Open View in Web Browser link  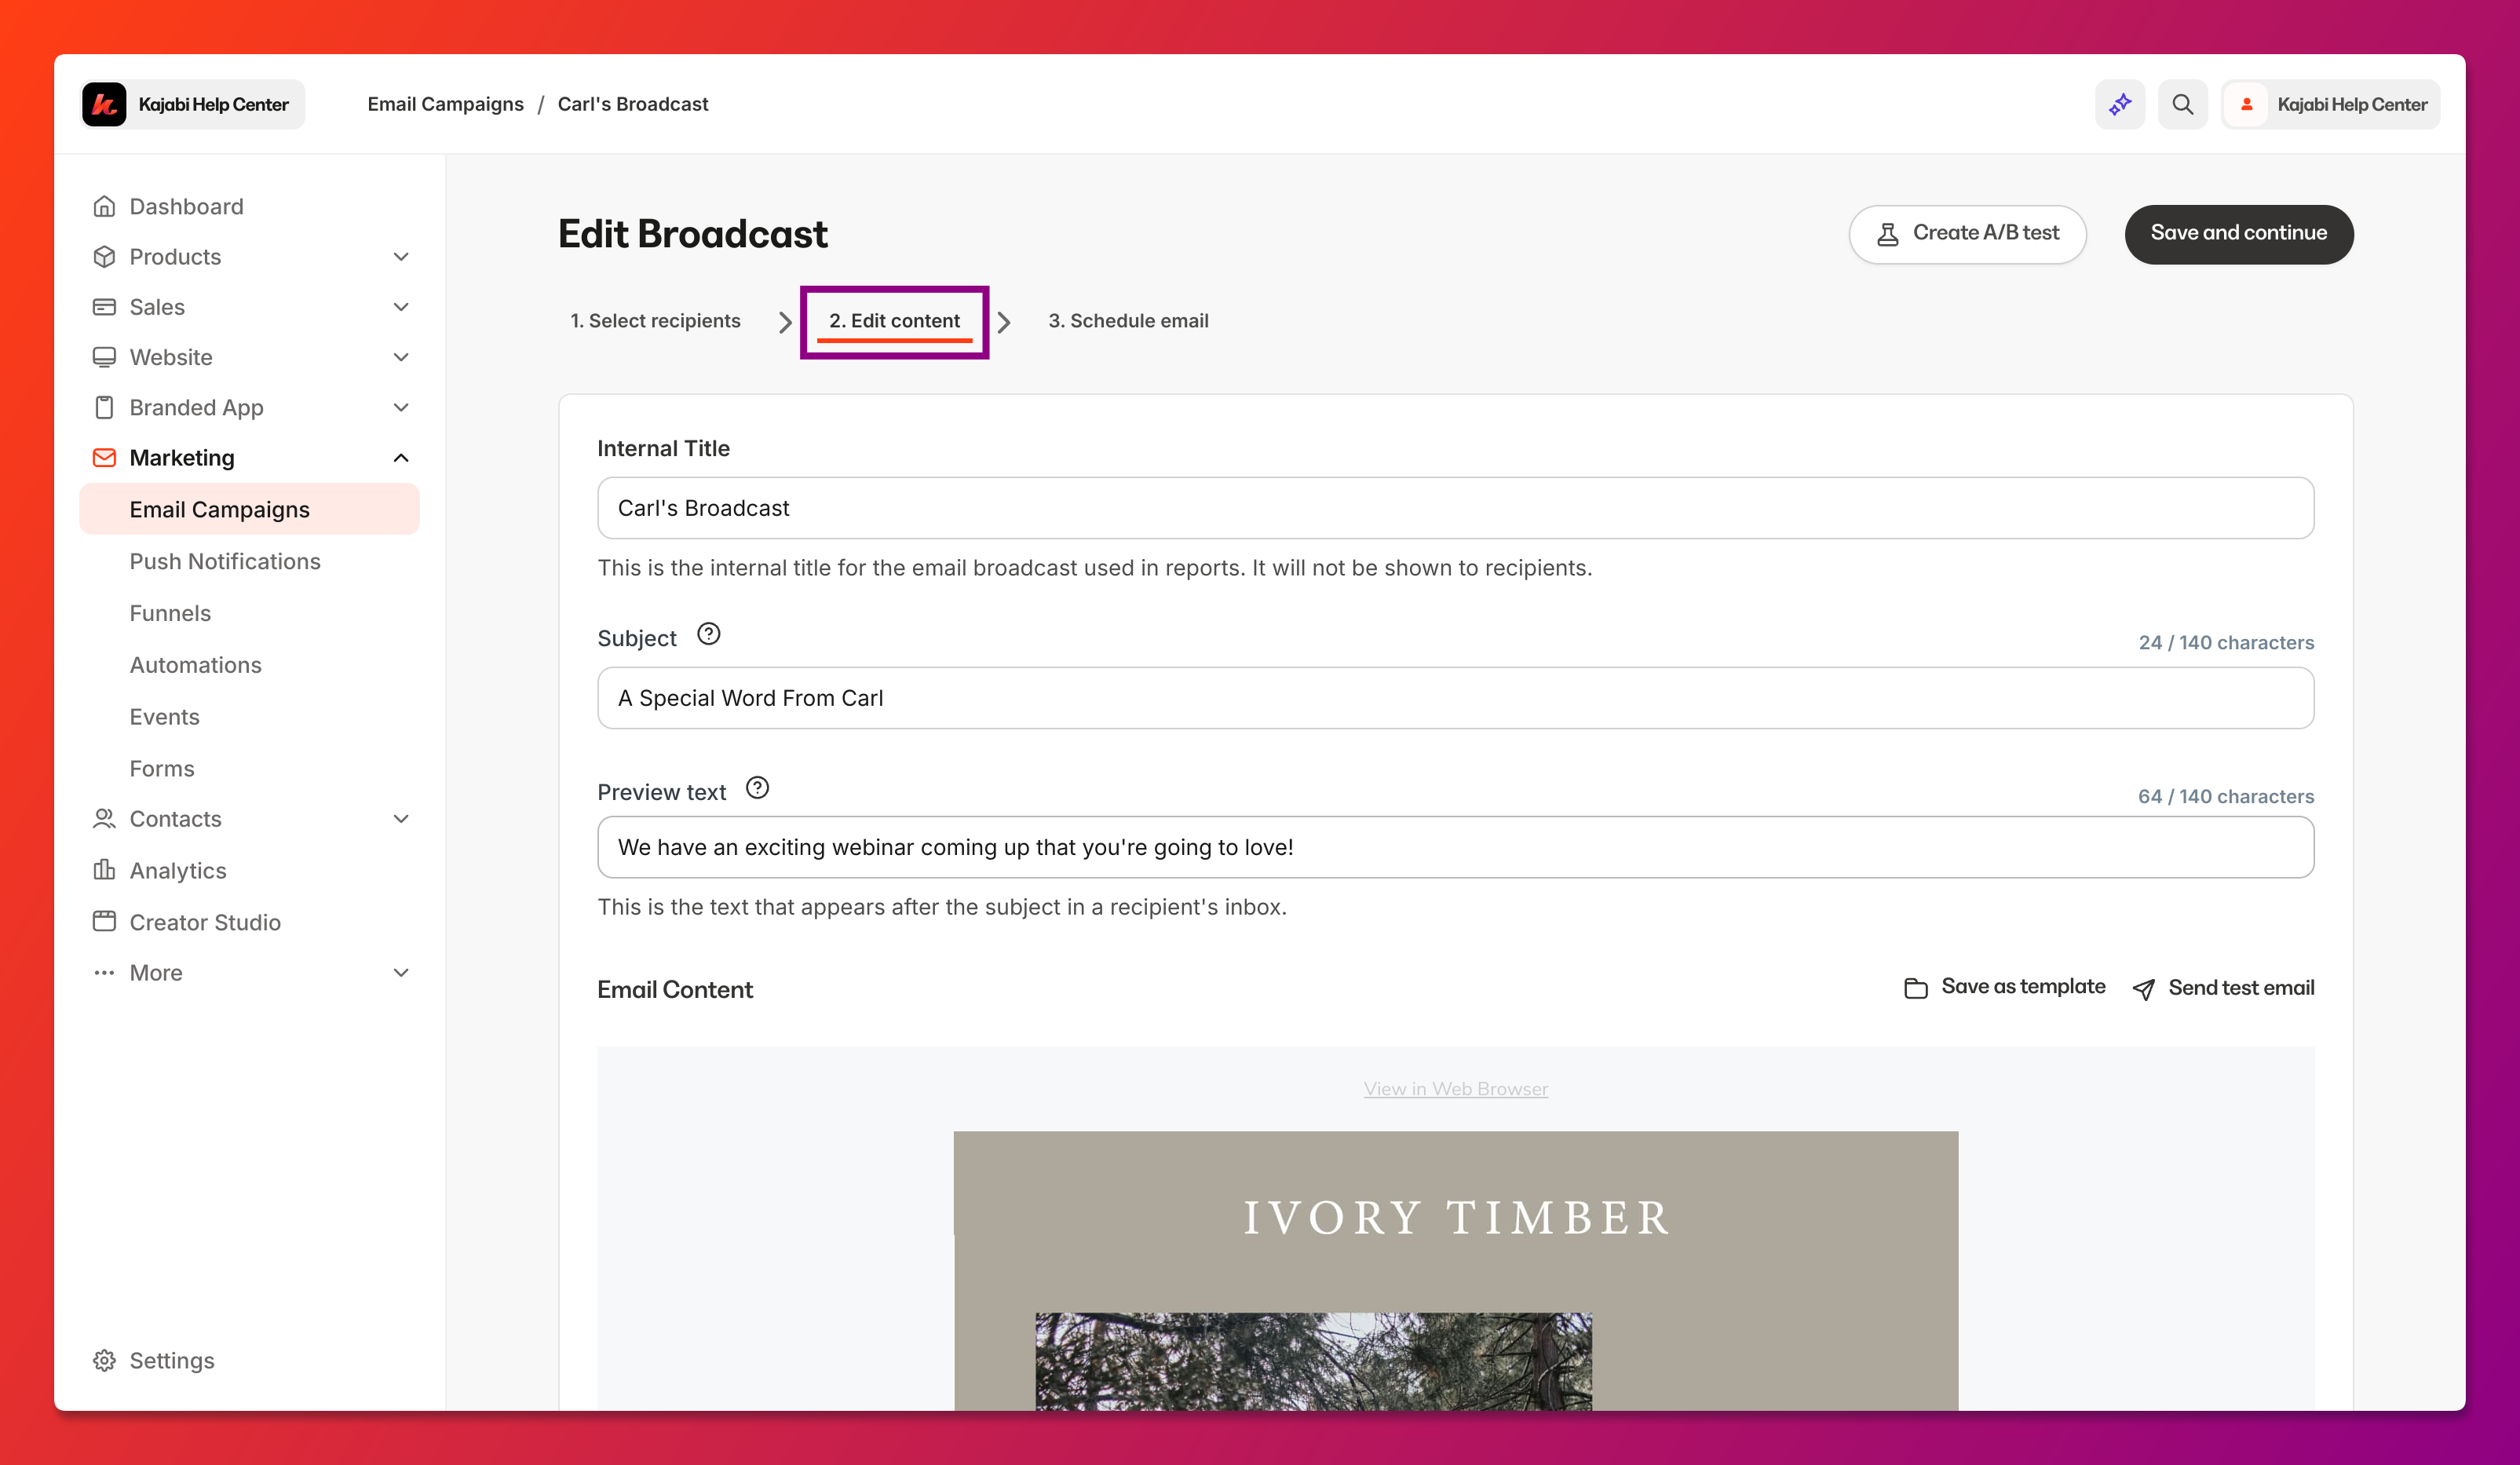(x=1455, y=1089)
